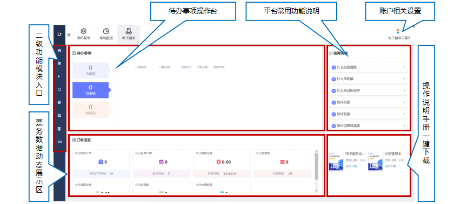Open the user avatar account menu
Image resolution: width=474 pixels, height=204 pixels.
coord(398,31)
